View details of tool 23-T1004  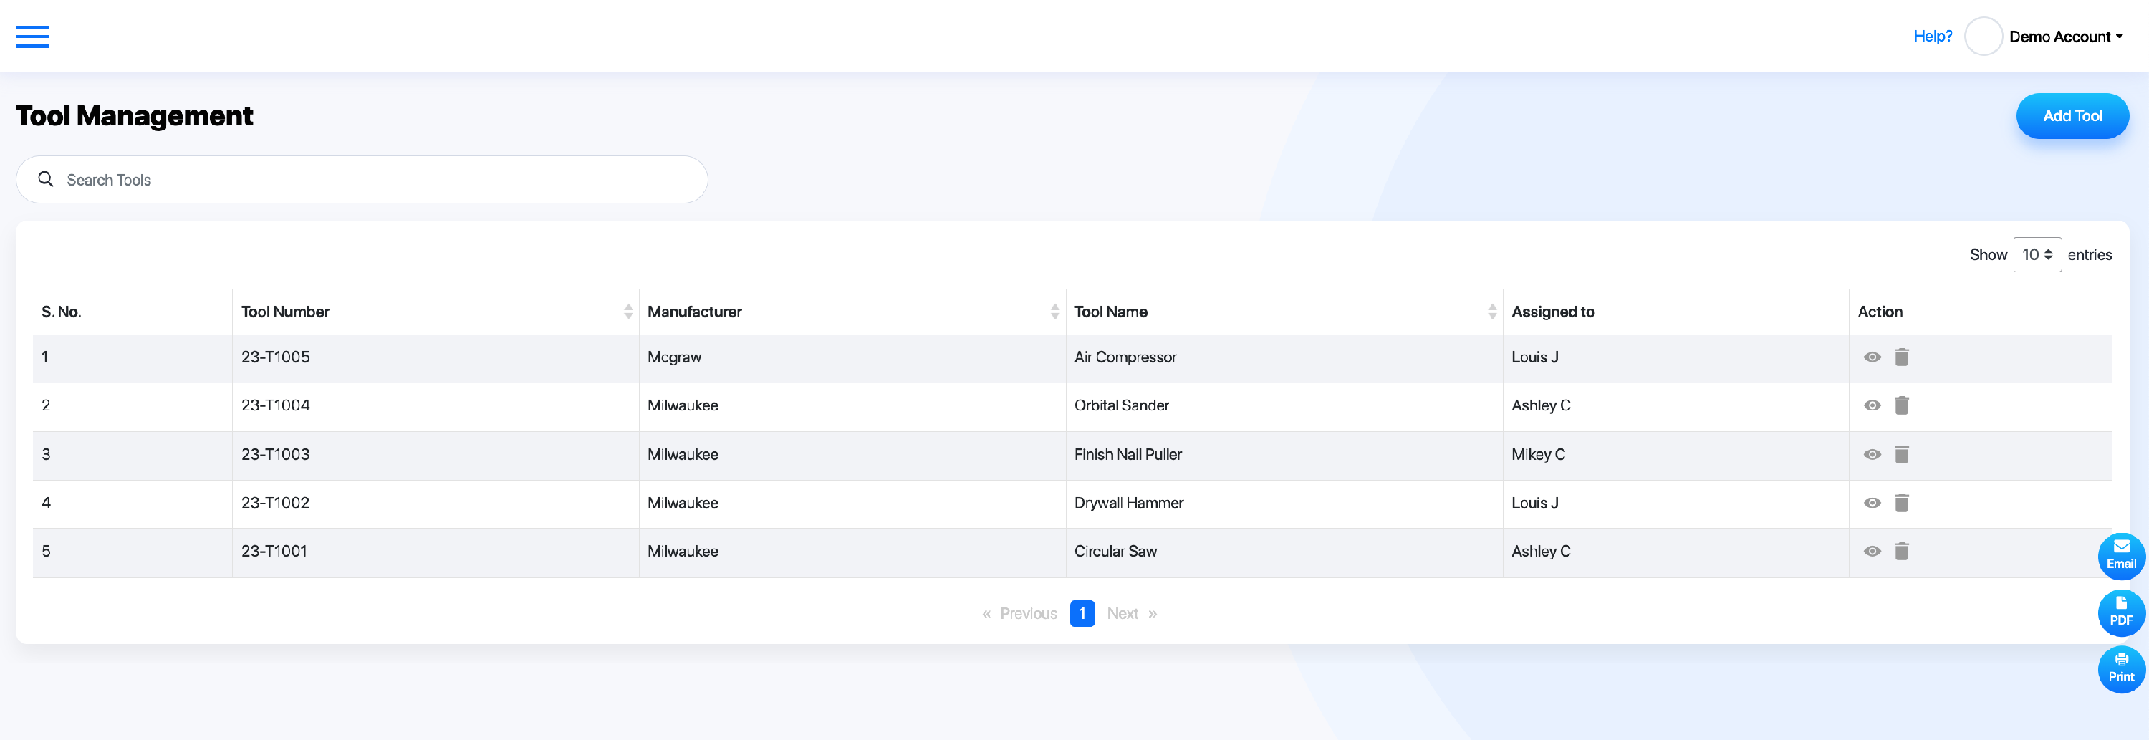click(1872, 405)
